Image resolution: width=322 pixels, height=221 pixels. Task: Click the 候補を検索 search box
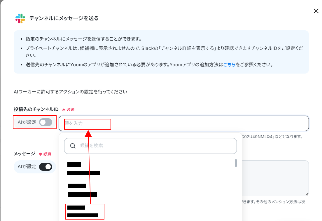click(150, 146)
